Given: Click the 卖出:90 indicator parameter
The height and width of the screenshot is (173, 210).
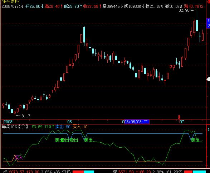Looking at the screenshot, I should tap(63, 127).
